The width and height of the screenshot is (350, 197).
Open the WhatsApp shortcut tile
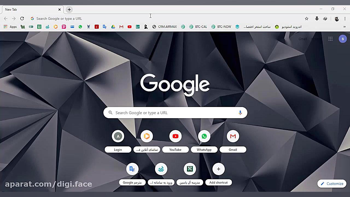pos(204,142)
